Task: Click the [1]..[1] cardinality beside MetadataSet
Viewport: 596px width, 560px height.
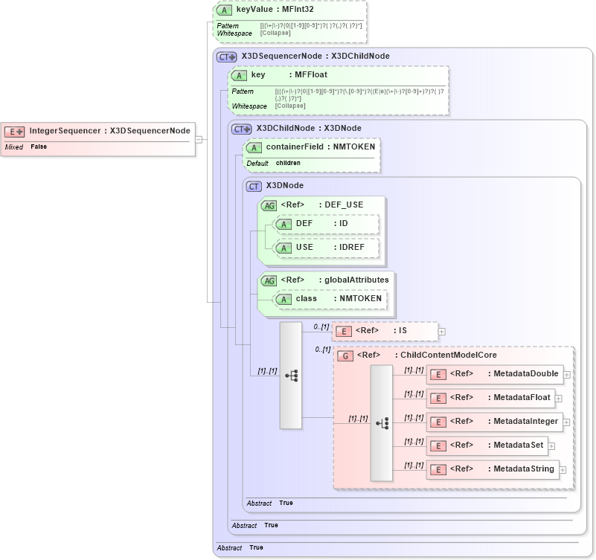Action: 414,442
